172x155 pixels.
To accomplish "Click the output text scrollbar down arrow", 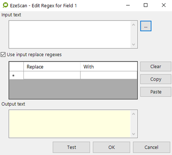I will [x=134, y=134].
